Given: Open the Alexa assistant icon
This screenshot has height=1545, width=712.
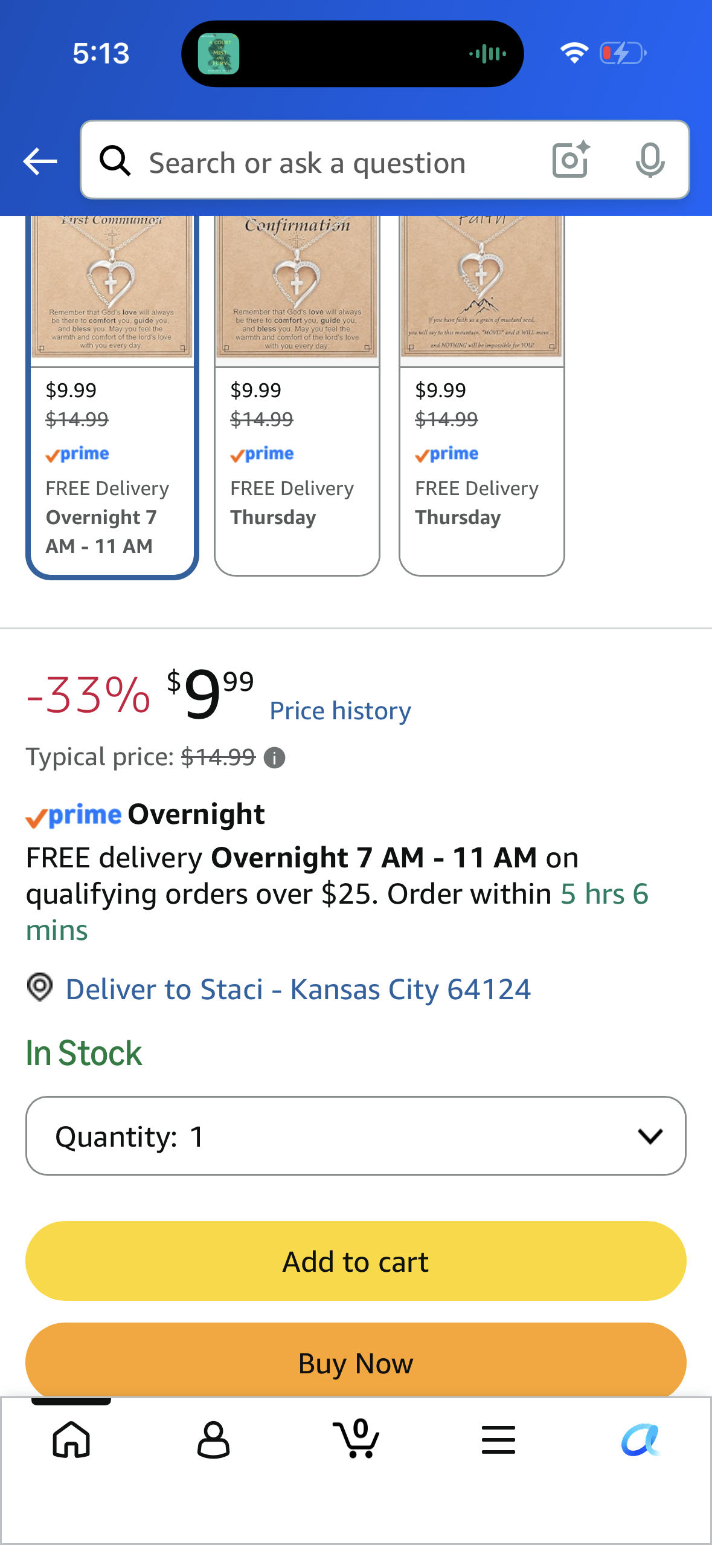Looking at the screenshot, I should tap(640, 1439).
